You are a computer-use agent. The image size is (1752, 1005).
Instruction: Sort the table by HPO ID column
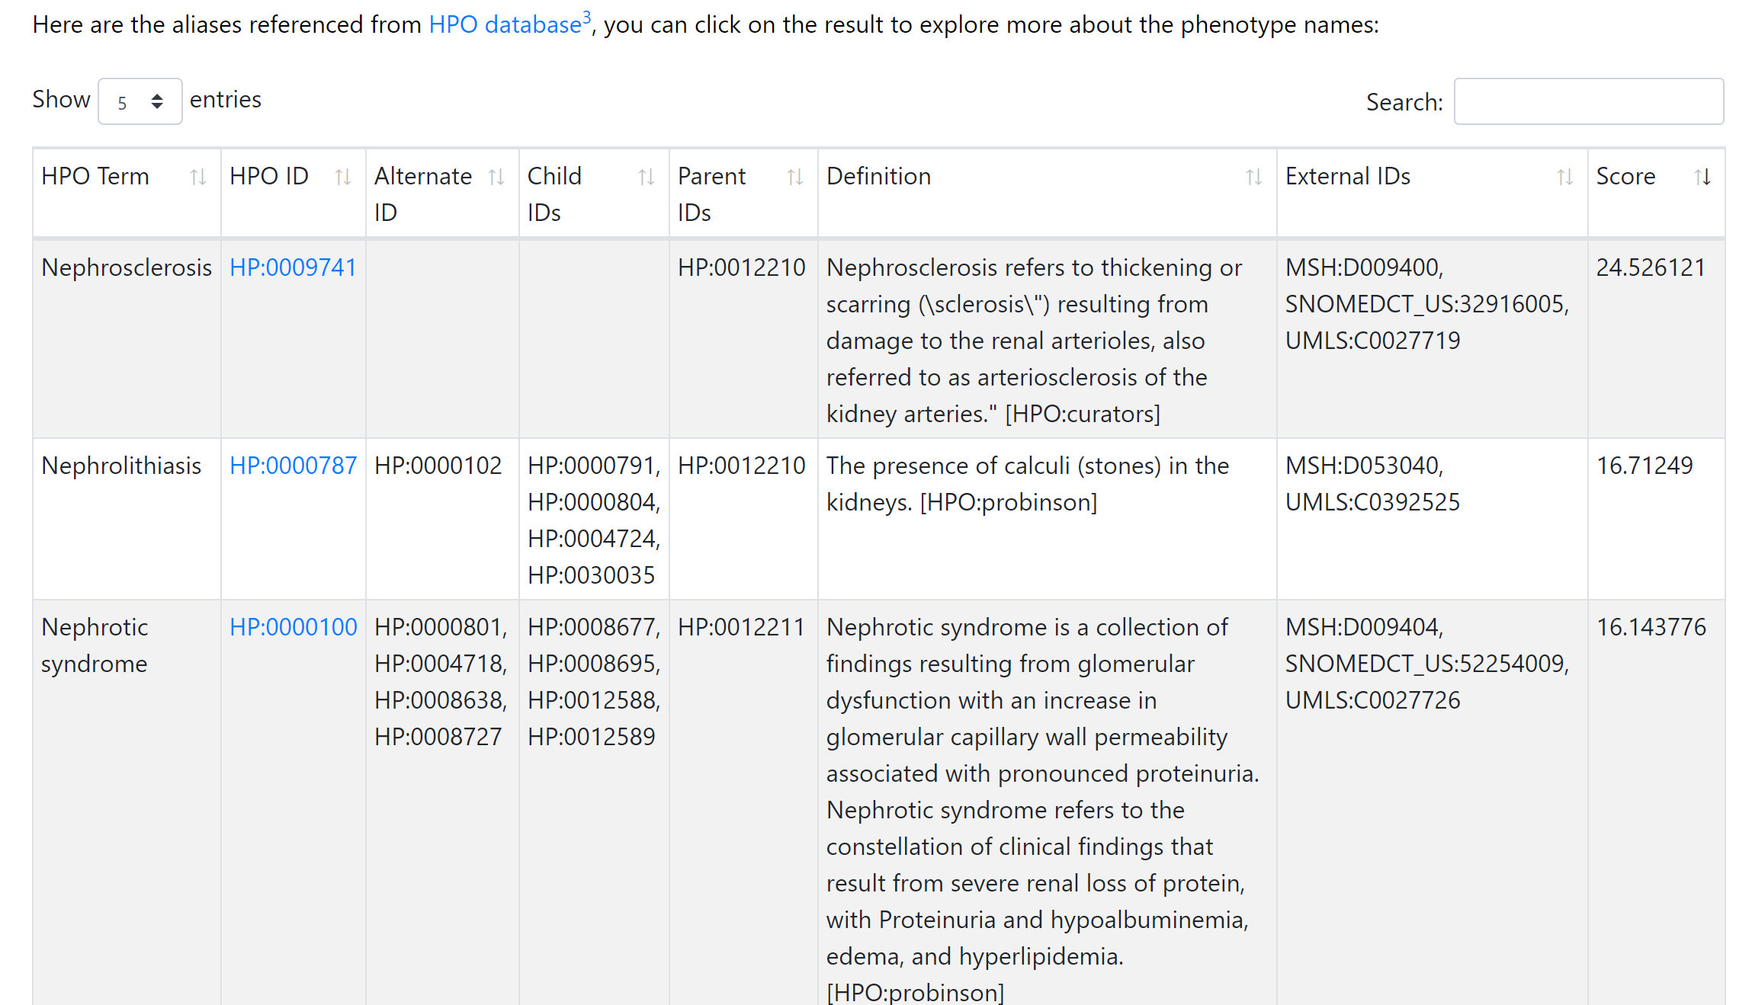(x=342, y=177)
